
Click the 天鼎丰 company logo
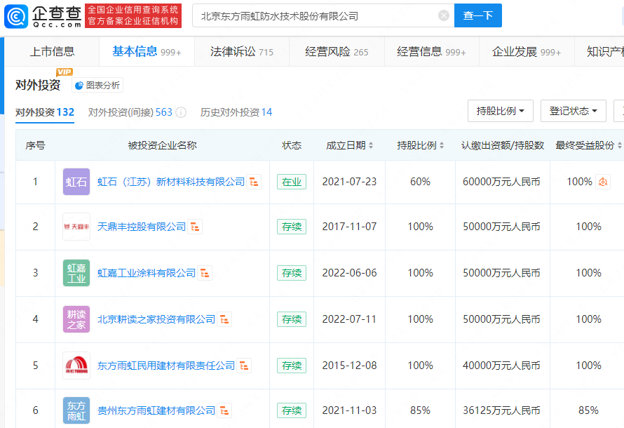click(x=76, y=227)
